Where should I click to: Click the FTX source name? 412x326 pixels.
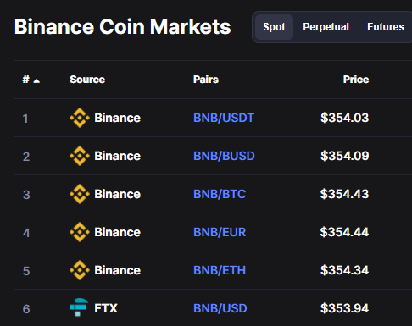click(106, 308)
